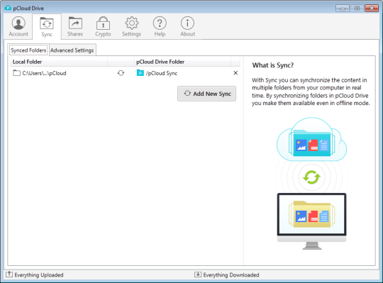Select the /pCloud Sync folder text
Image resolution: width=383 pixels, height=283 pixels.
click(x=162, y=73)
